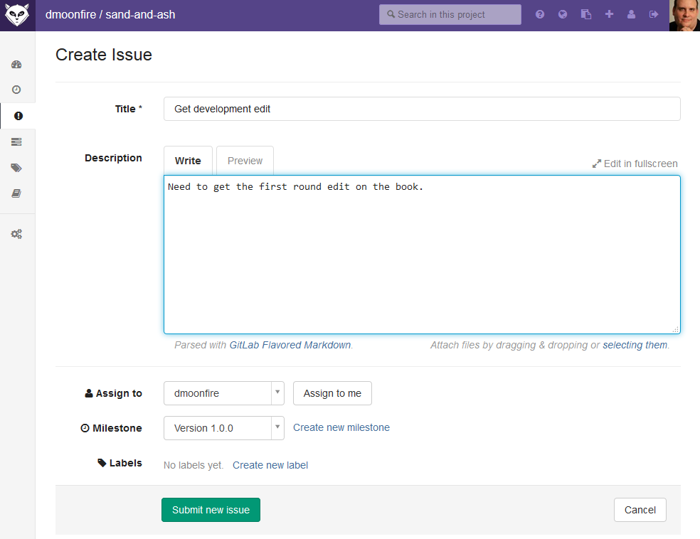700x539 pixels.
Task: Select the Write tab
Action: click(188, 161)
